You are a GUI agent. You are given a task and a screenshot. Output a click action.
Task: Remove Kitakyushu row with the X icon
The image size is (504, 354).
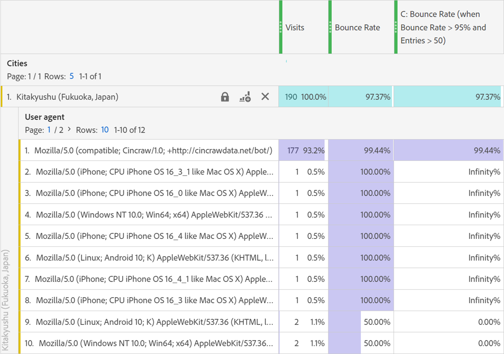tap(265, 96)
